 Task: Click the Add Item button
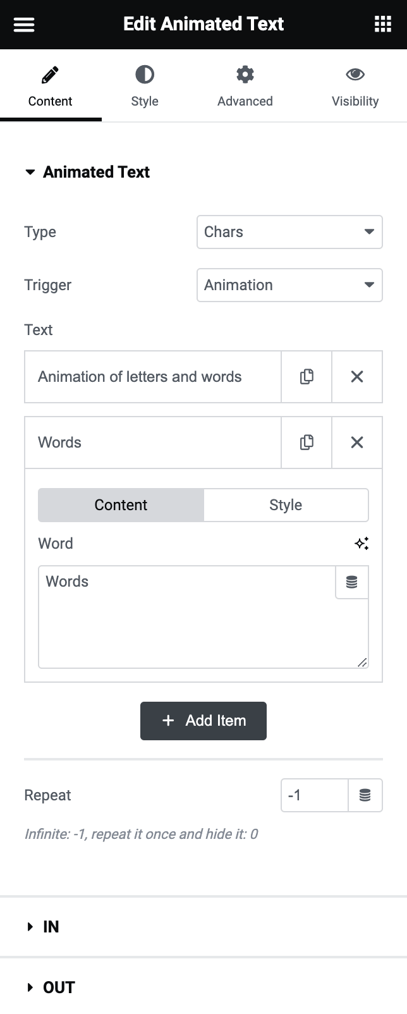[203, 721]
